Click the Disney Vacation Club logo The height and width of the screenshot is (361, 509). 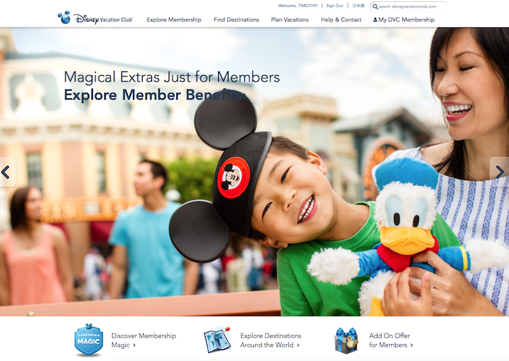(95, 18)
